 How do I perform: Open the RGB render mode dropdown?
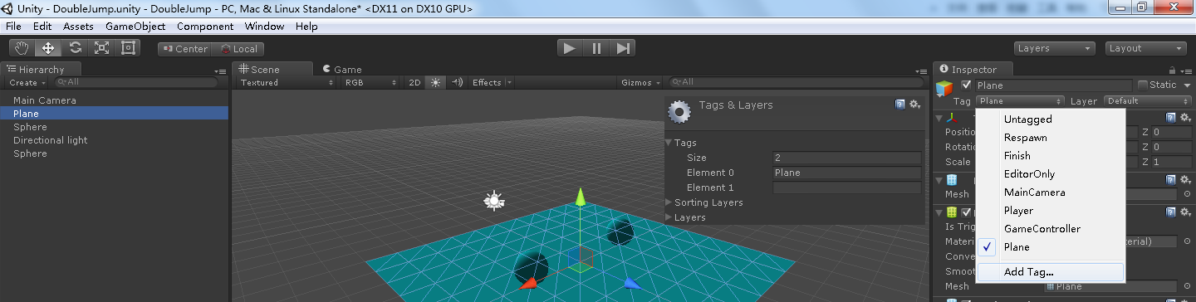coord(371,82)
